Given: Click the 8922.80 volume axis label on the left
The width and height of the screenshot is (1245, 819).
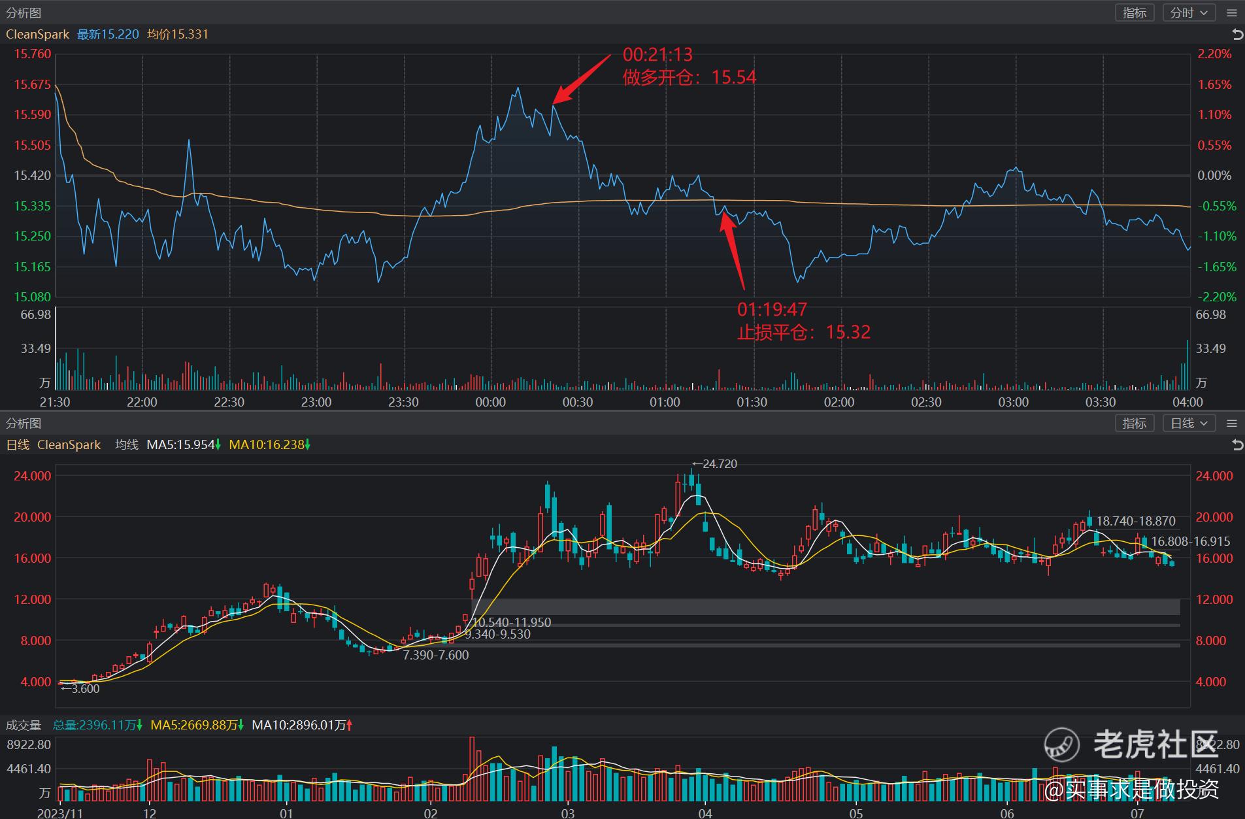Looking at the screenshot, I should pos(29,744).
